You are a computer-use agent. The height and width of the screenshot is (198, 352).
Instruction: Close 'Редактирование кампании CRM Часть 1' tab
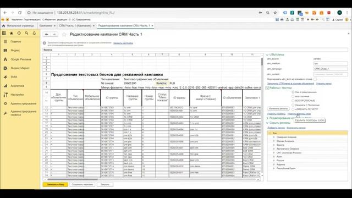152,26
